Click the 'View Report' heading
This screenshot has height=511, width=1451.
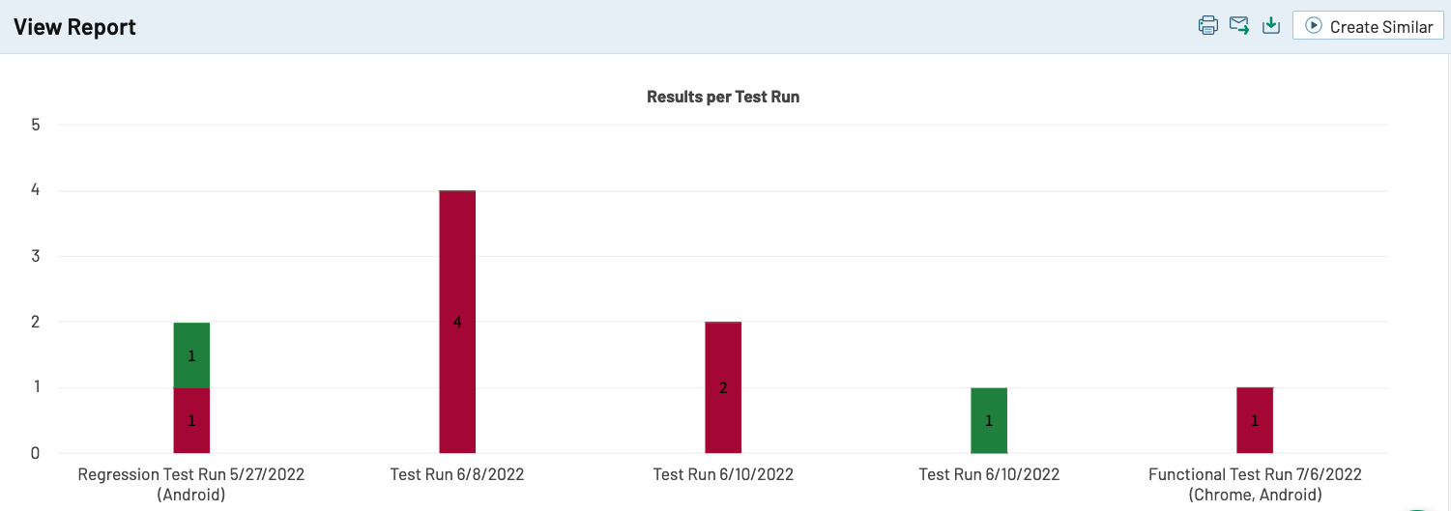coord(74,27)
